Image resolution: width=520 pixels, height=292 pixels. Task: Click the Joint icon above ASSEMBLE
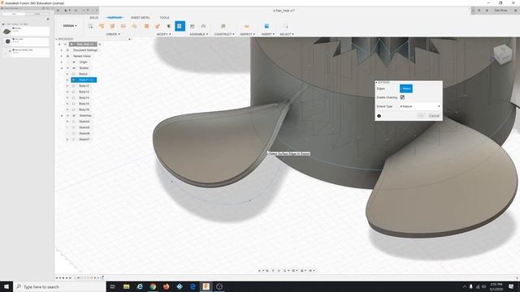(203, 26)
